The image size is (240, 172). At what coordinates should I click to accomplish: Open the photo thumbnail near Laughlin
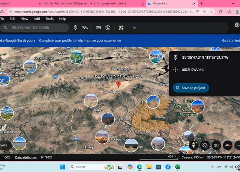point(76,57)
